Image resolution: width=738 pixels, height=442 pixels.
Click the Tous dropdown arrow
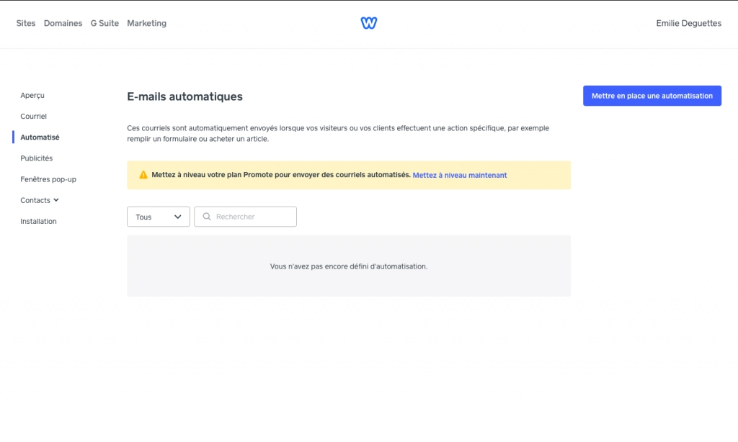177,217
